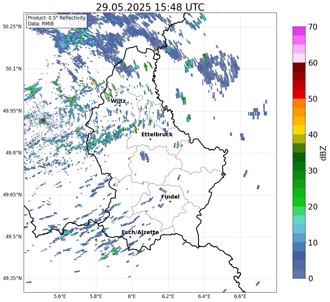Viewport: 330px width, 302px height.
Task: Click the 5.6°E longitude label
Action: 60,296
